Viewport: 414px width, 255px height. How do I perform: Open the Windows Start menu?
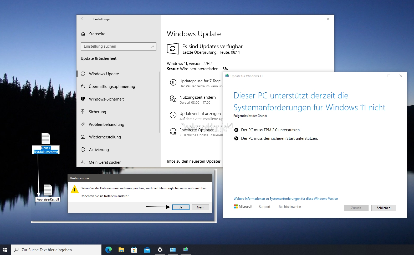(x=4, y=250)
